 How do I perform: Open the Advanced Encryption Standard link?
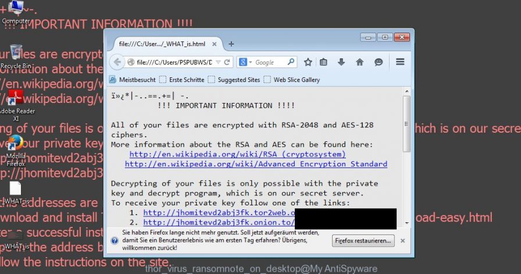pyautogui.click(x=256, y=164)
